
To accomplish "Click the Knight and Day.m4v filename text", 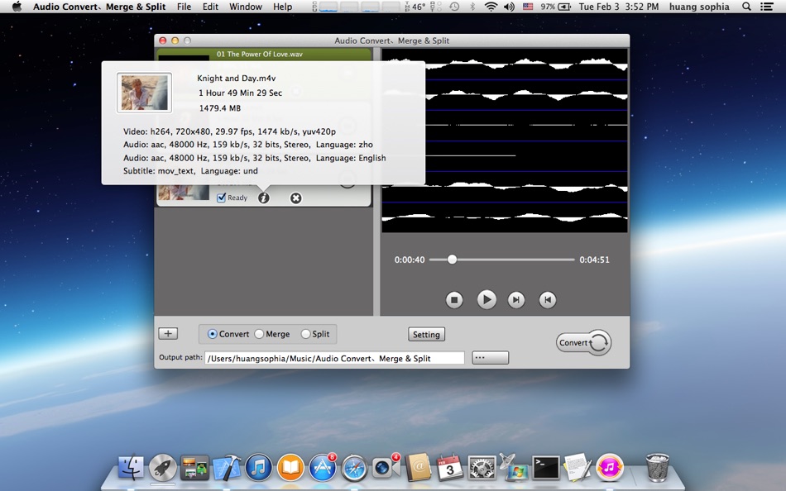I will click(236, 79).
